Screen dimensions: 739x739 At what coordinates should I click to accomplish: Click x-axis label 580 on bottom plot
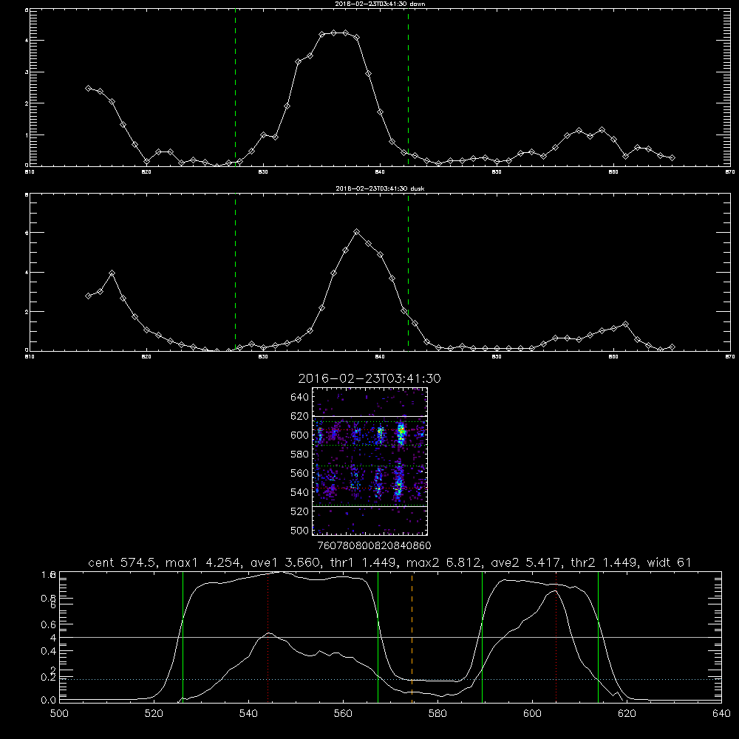coord(437,714)
